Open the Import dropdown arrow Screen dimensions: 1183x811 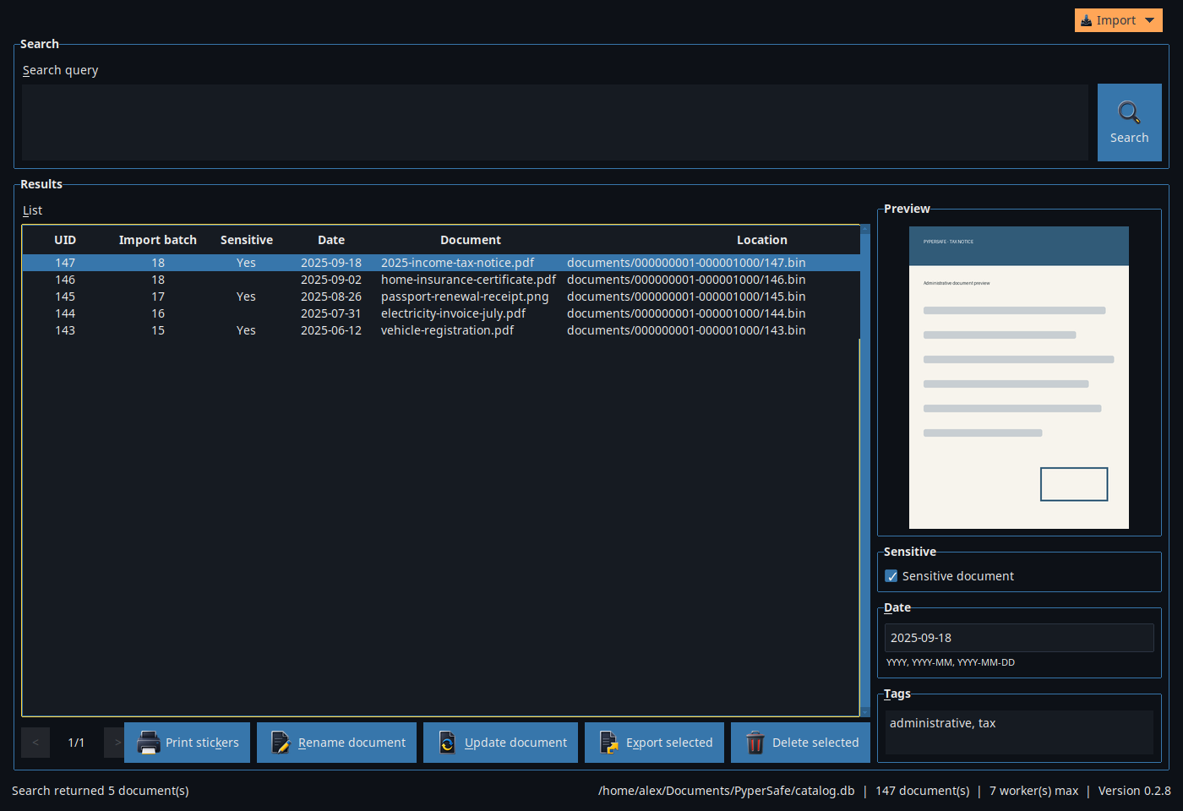pyautogui.click(x=1149, y=20)
